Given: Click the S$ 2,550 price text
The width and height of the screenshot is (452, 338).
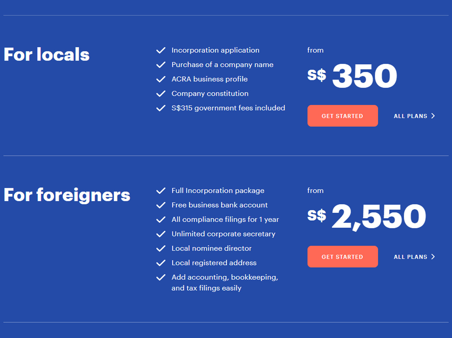Looking at the screenshot, I should point(367,217).
